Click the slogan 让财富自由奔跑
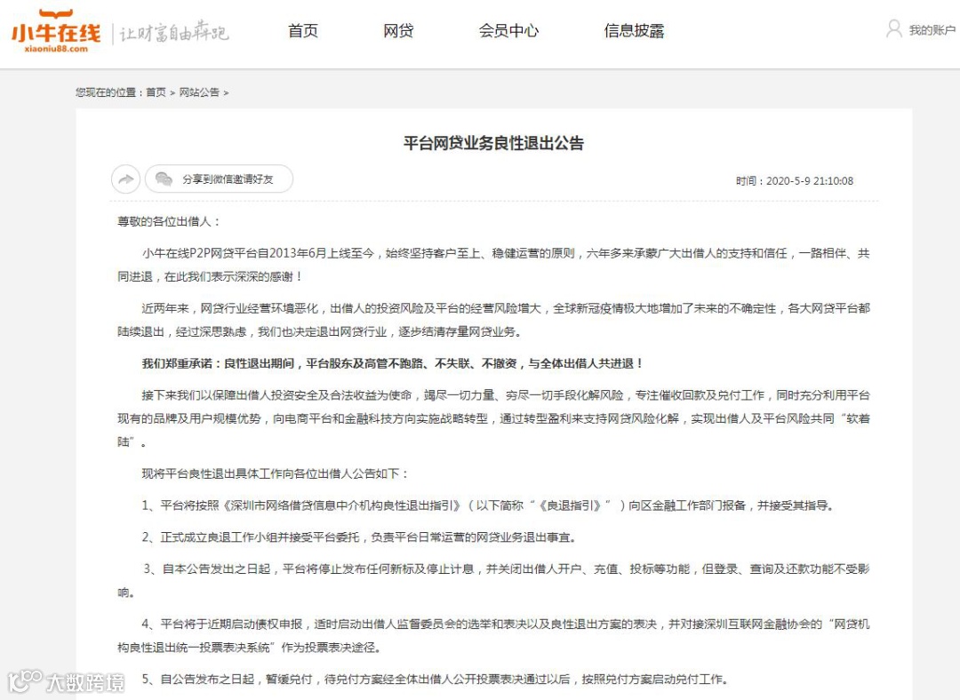 coord(174,31)
